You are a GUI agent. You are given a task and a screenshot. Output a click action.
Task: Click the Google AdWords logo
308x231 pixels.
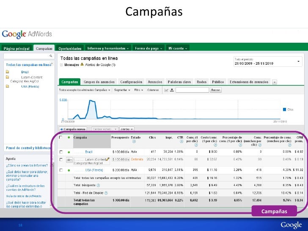click(x=27, y=34)
